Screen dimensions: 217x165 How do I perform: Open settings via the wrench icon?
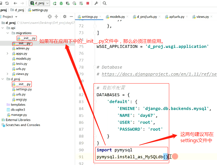(96, 3)
